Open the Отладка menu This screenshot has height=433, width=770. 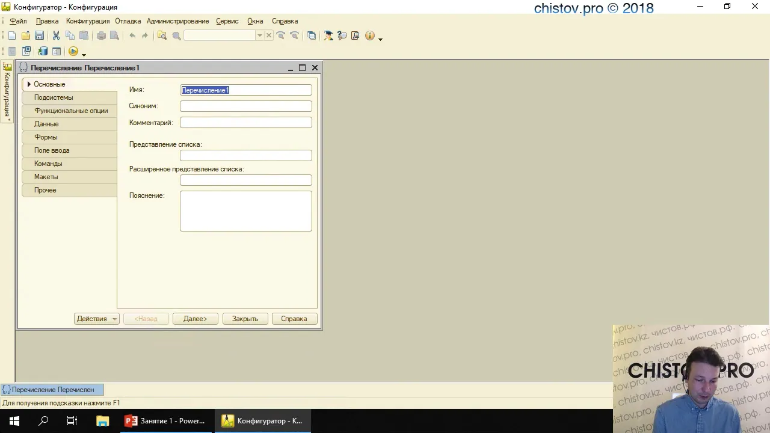point(128,21)
